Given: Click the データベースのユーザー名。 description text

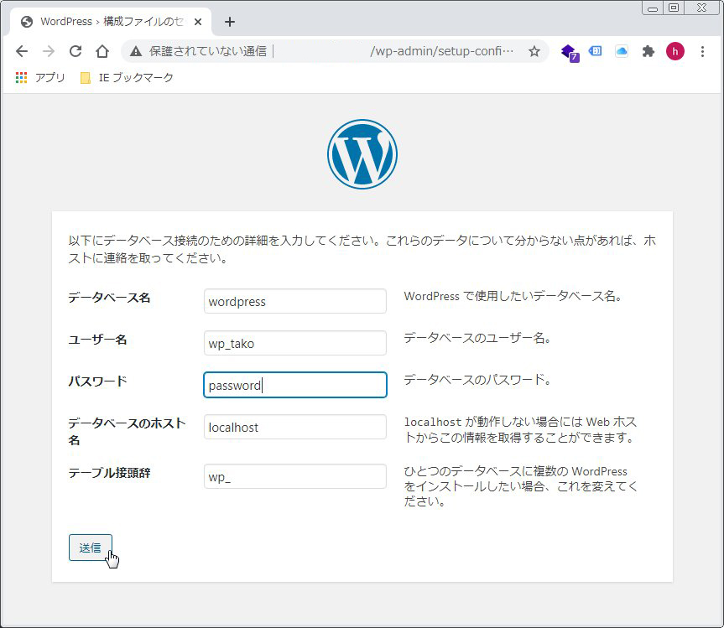Looking at the screenshot, I should [477, 338].
